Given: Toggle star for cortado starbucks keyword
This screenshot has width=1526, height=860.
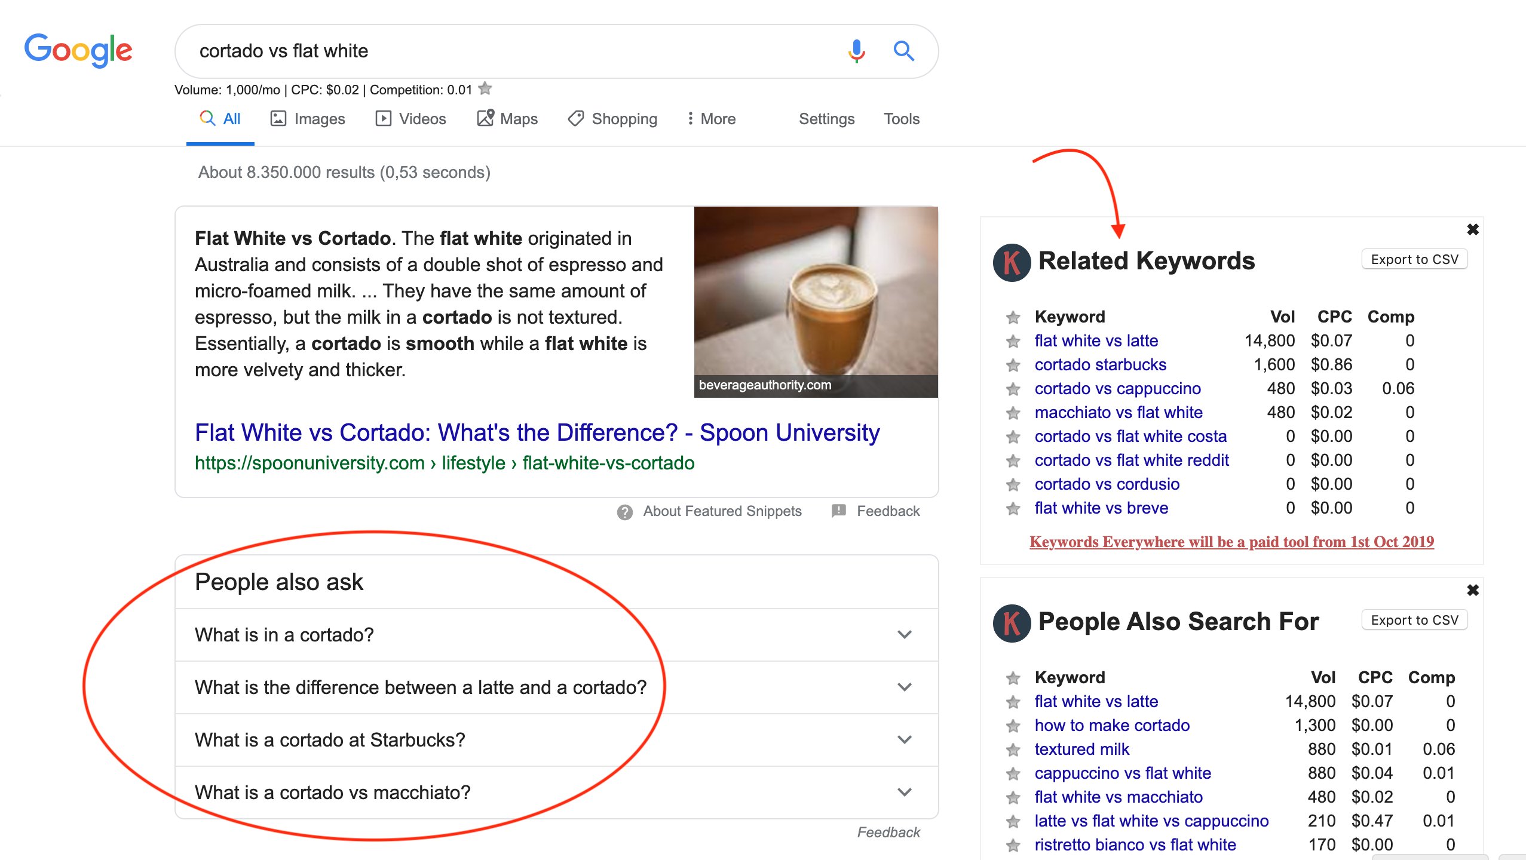Looking at the screenshot, I should [1013, 365].
